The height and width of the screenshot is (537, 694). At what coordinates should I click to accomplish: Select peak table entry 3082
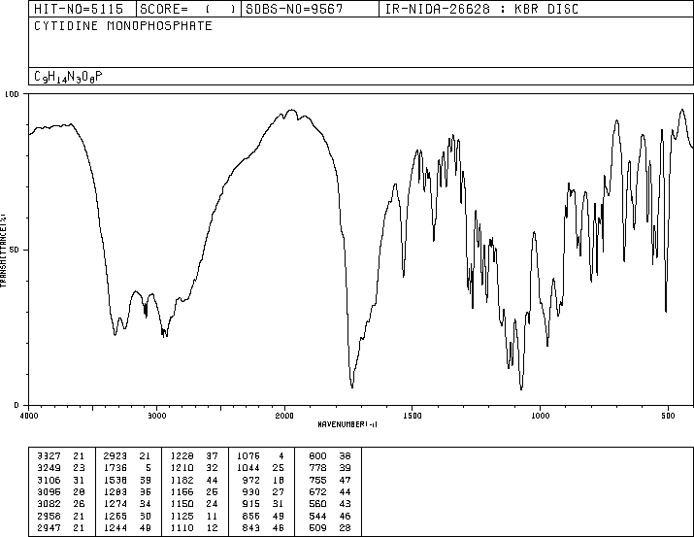pyautogui.click(x=50, y=504)
